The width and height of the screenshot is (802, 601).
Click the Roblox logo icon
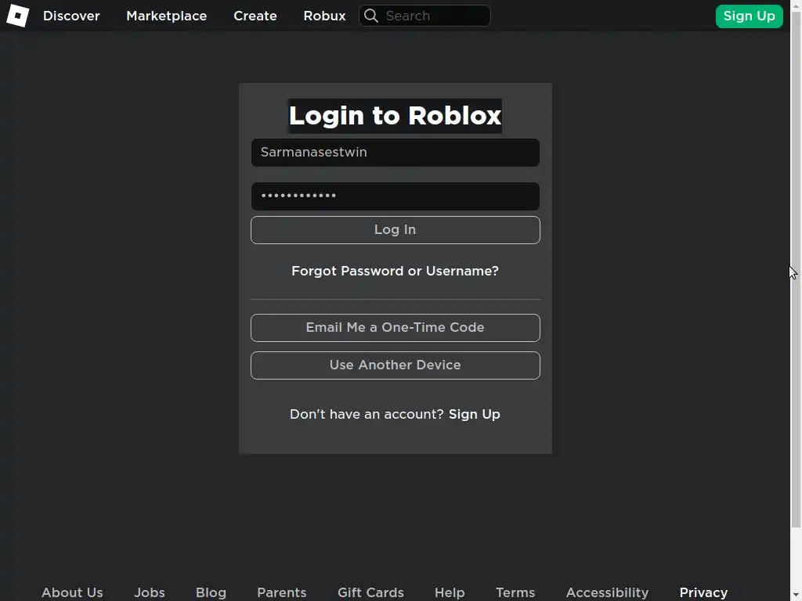coord(17,16)
